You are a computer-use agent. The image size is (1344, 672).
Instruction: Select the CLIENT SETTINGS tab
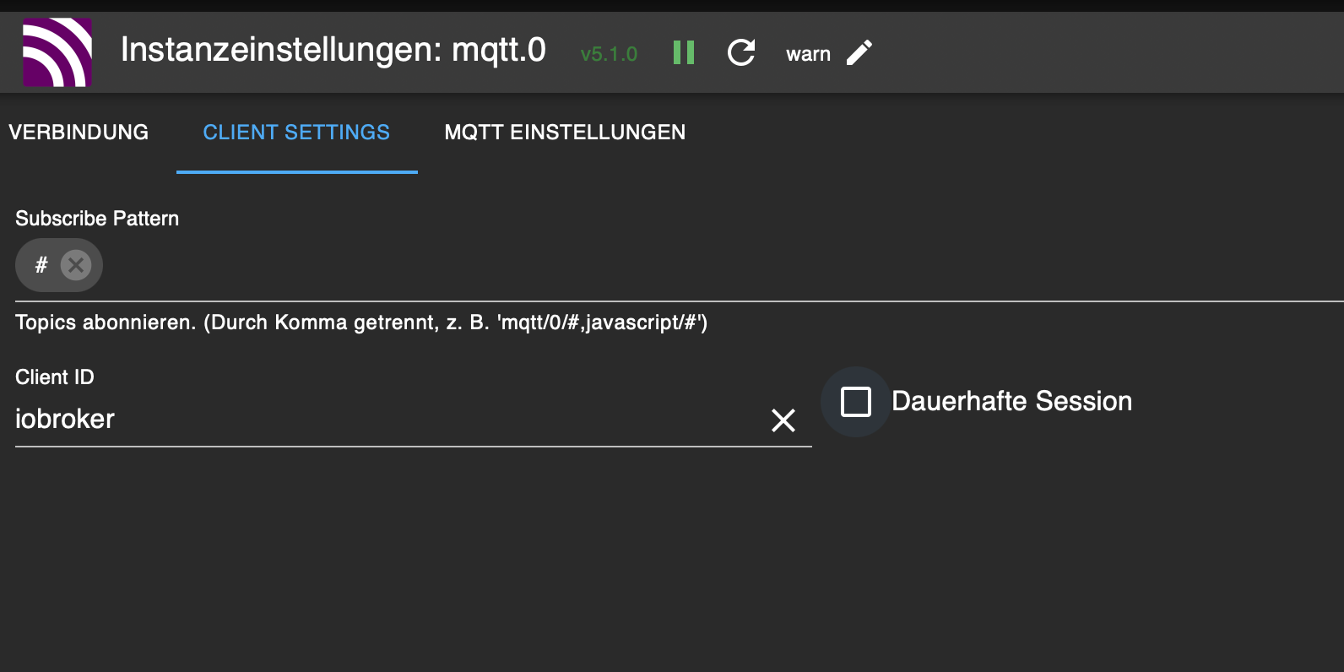296,133
